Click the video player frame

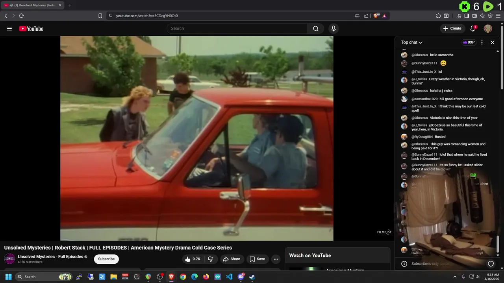196,138
